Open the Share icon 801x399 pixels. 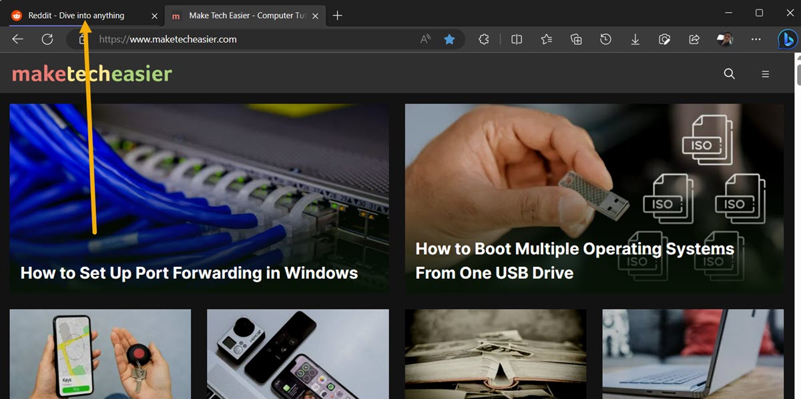[x=694, y=39]
